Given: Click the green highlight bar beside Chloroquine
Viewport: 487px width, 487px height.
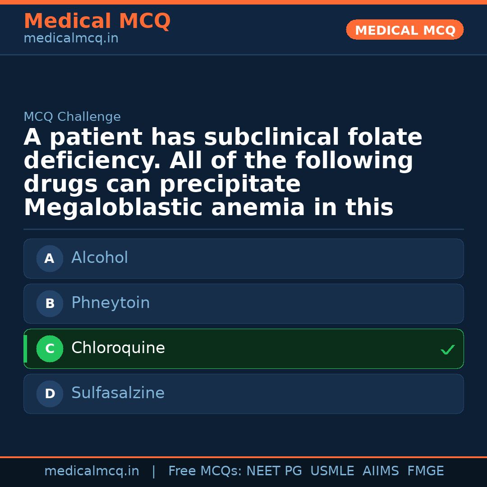Looking at the screenshot, I should pos(25,349).
